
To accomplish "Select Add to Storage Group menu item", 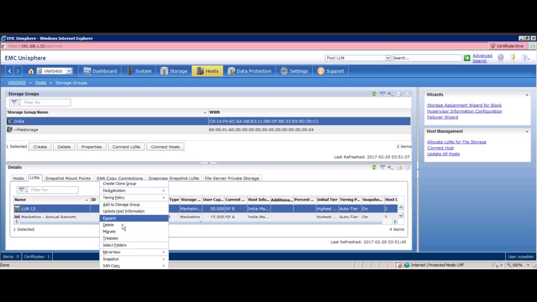I will pyautogui.click(x=133, y=205).
